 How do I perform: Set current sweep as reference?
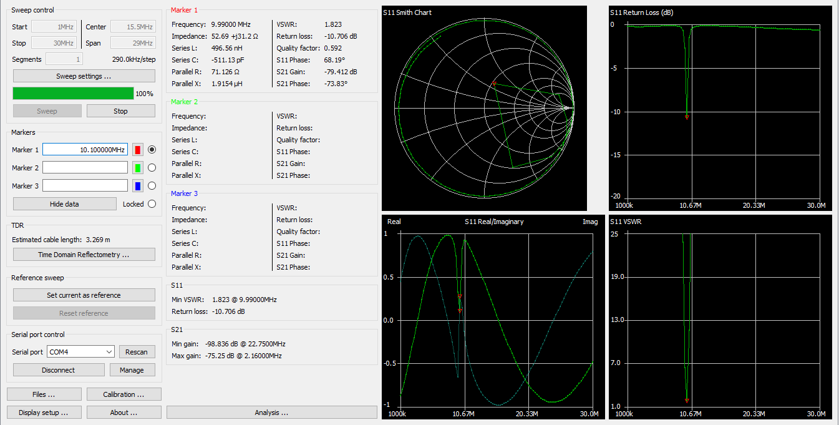[x=84, y=295]
